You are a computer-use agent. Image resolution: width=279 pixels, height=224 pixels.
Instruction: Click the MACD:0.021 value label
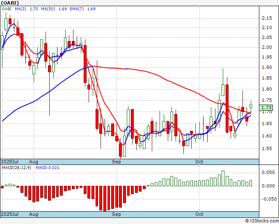point(48,168)
